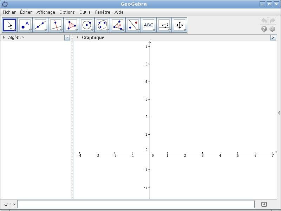Click the GeoGebra logo in title bar
This screenshot has height=211, width=281.
pyautogui.click(x=5, y=4)
